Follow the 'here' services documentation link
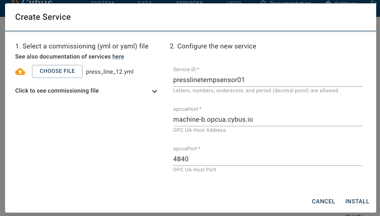This screenshot has height=216, width=380. (118, 56)
